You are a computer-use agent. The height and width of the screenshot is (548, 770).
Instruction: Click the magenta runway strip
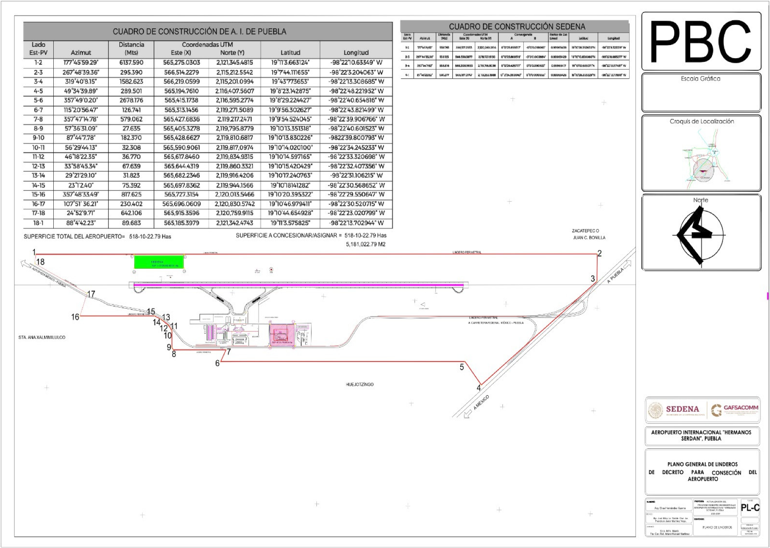297,285
